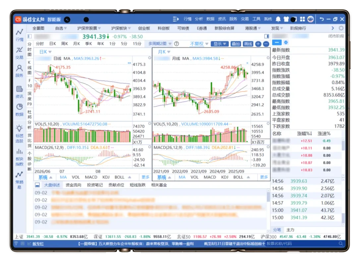This screenshot has width=358, height=259.
Task: Click the customer service headset avatar
Action: coord(311,20)
